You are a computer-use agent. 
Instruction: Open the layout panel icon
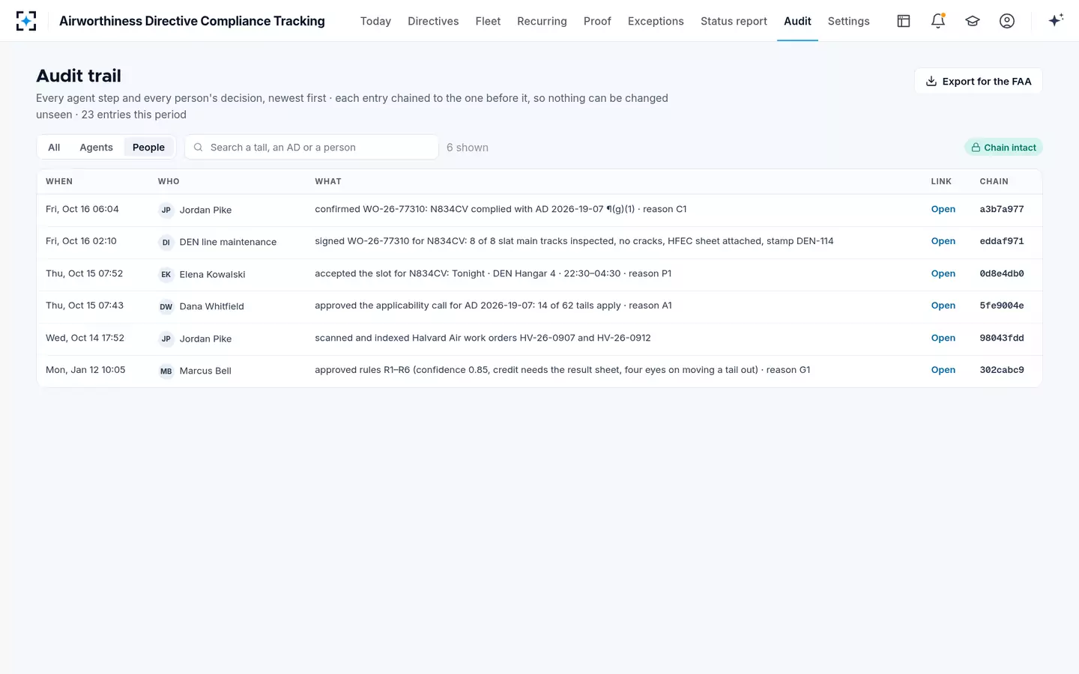pos(904,21)
